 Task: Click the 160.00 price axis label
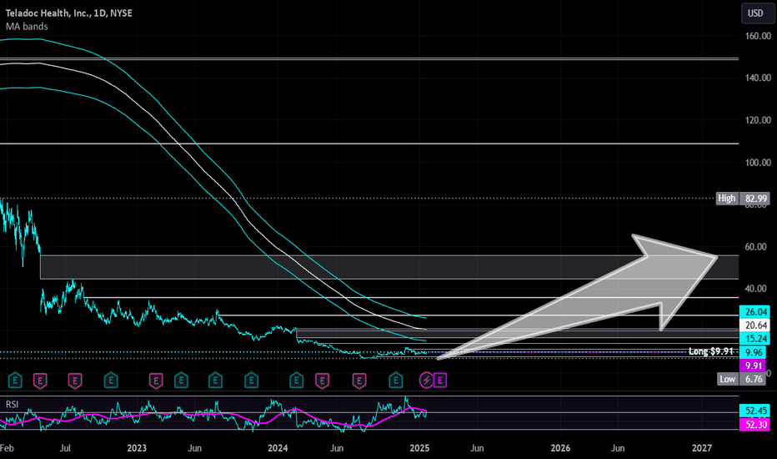point(758,36)
